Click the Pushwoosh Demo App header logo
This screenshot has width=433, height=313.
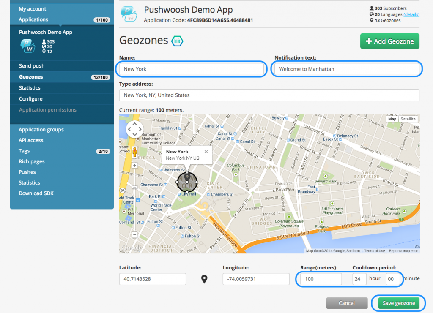tap(129, 14)
